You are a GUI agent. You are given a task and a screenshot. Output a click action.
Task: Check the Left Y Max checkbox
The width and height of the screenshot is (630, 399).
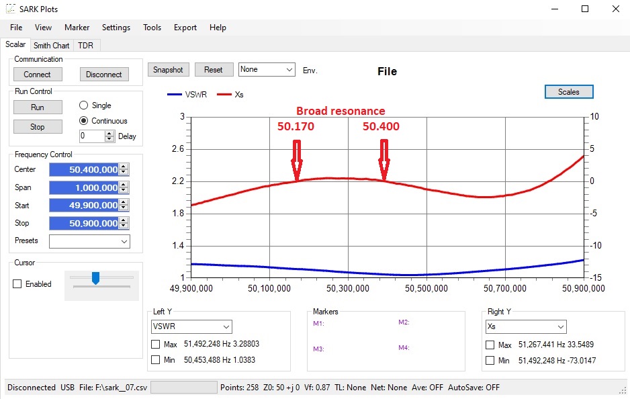156,345
